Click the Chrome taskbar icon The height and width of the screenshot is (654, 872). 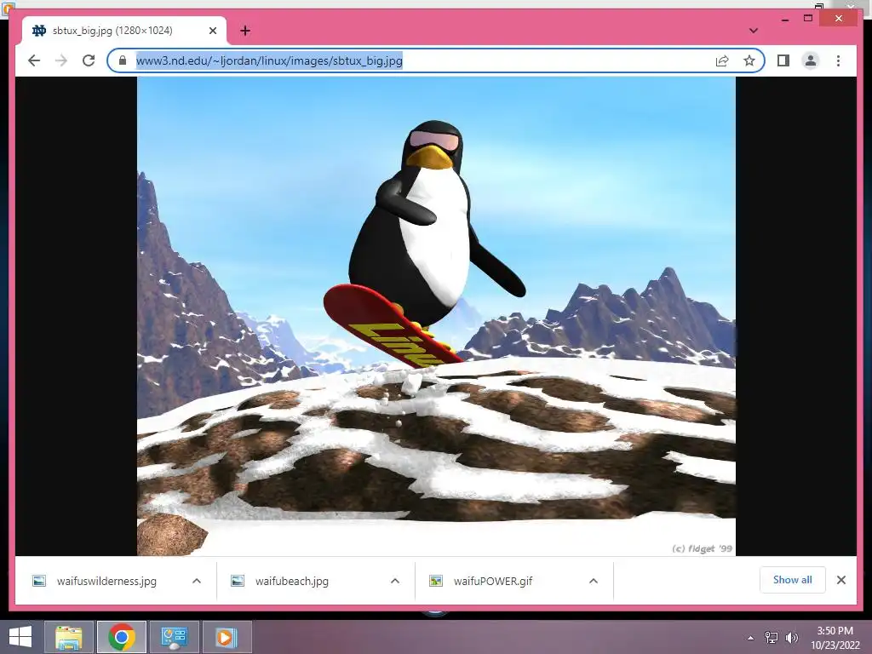click(122, 637)
